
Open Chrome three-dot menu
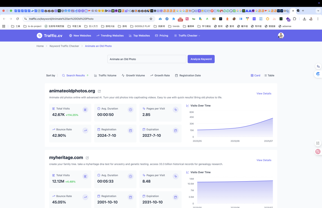pos(318,19)
